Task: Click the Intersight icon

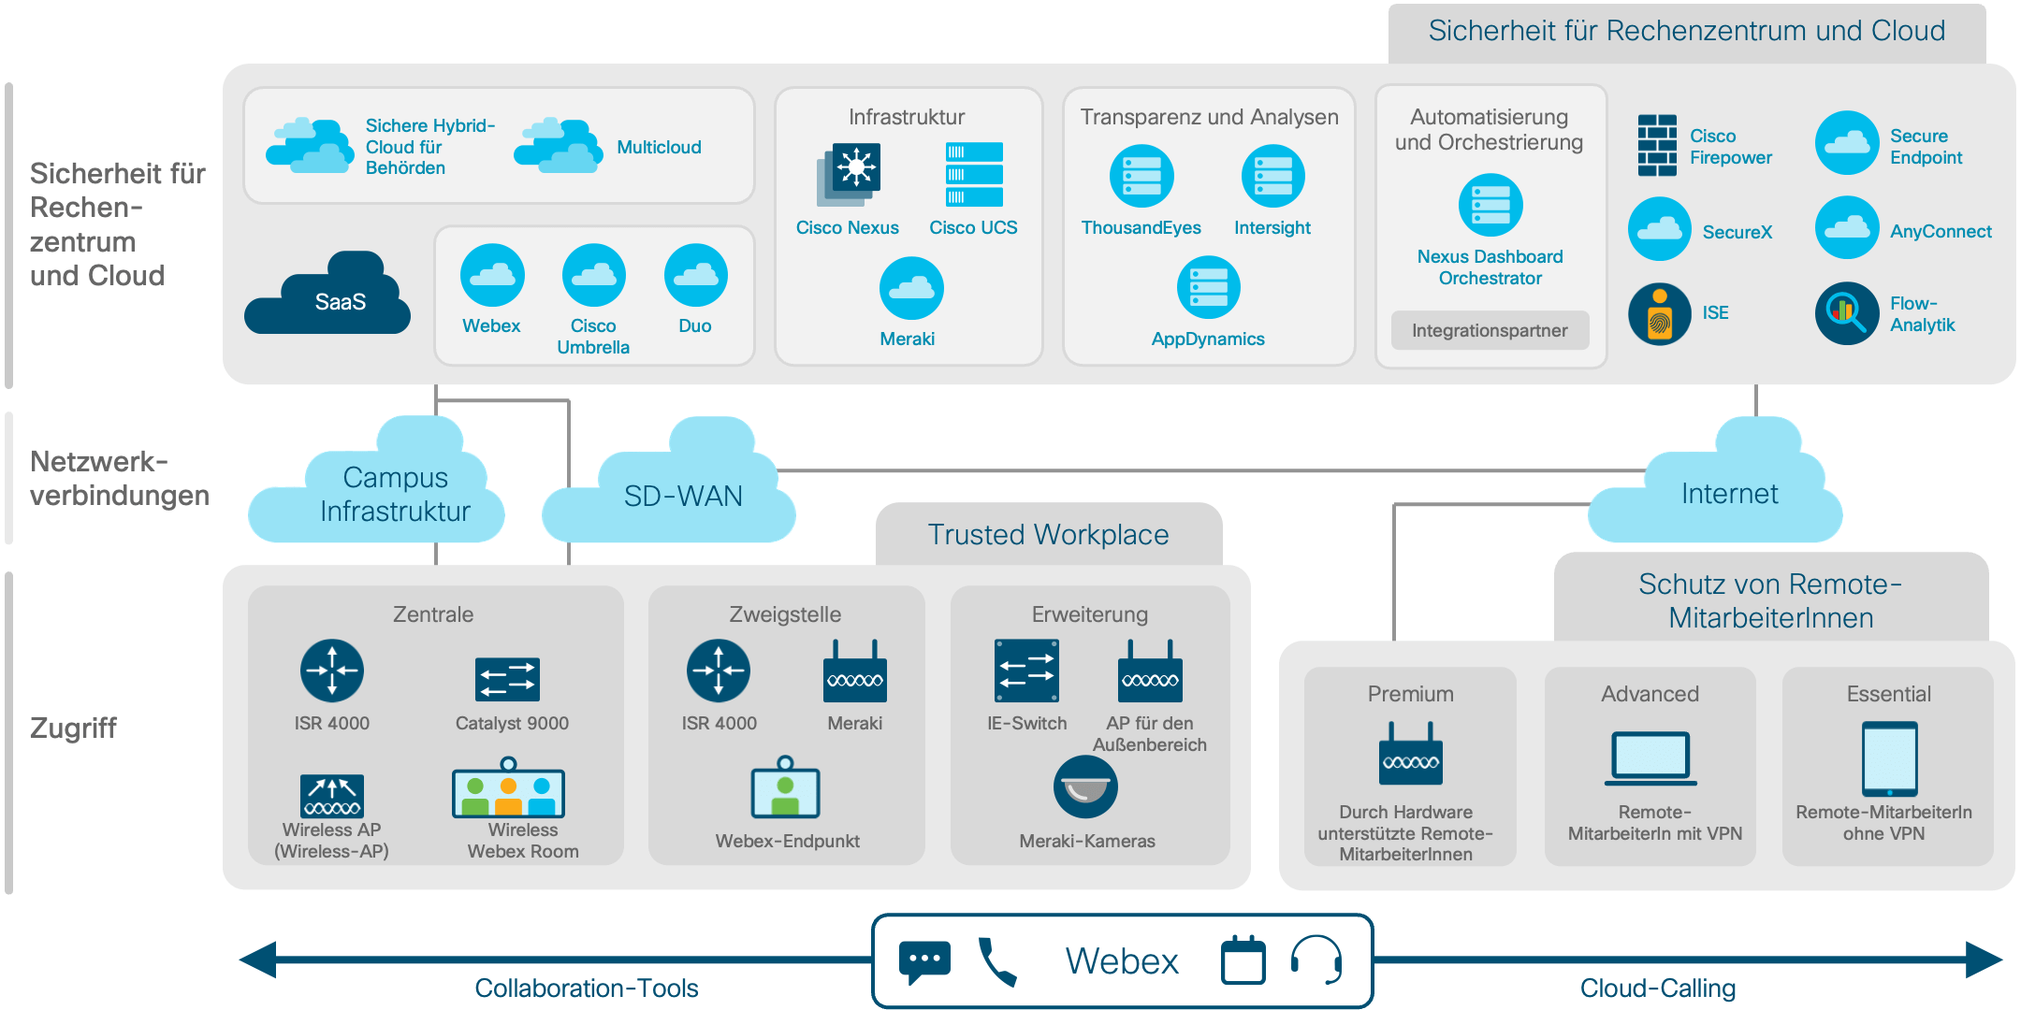Action: [x=1272, y=176]
